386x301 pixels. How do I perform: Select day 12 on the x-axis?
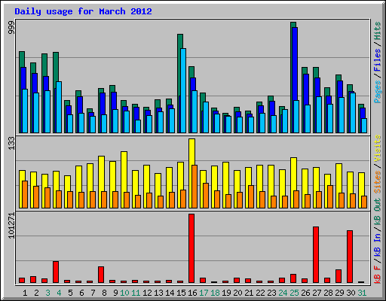pos(147,293)
